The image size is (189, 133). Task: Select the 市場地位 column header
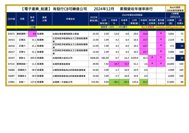click(70, 19)
